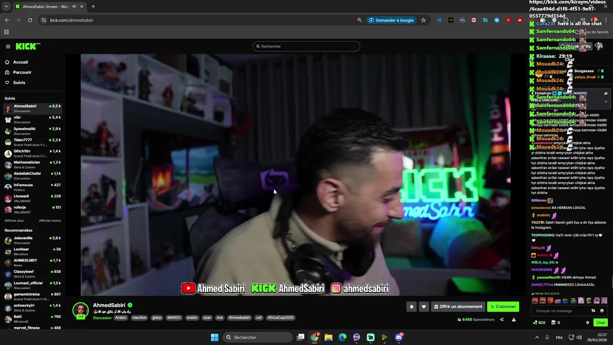
Task: Click the share stream icon
Action: coord(502,320)
